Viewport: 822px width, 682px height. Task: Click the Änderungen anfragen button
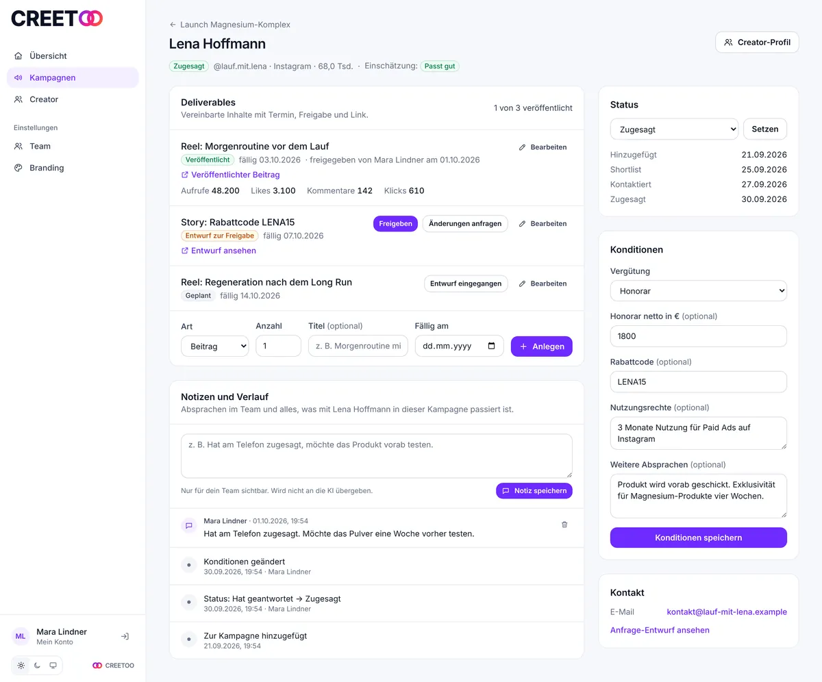coord(465,224)
